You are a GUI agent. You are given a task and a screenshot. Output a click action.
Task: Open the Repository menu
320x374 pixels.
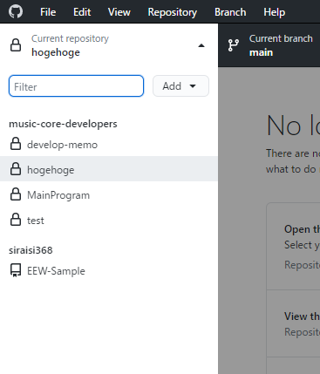tap(172, 12)
